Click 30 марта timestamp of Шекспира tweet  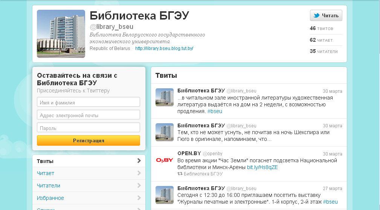pos(333,125)
